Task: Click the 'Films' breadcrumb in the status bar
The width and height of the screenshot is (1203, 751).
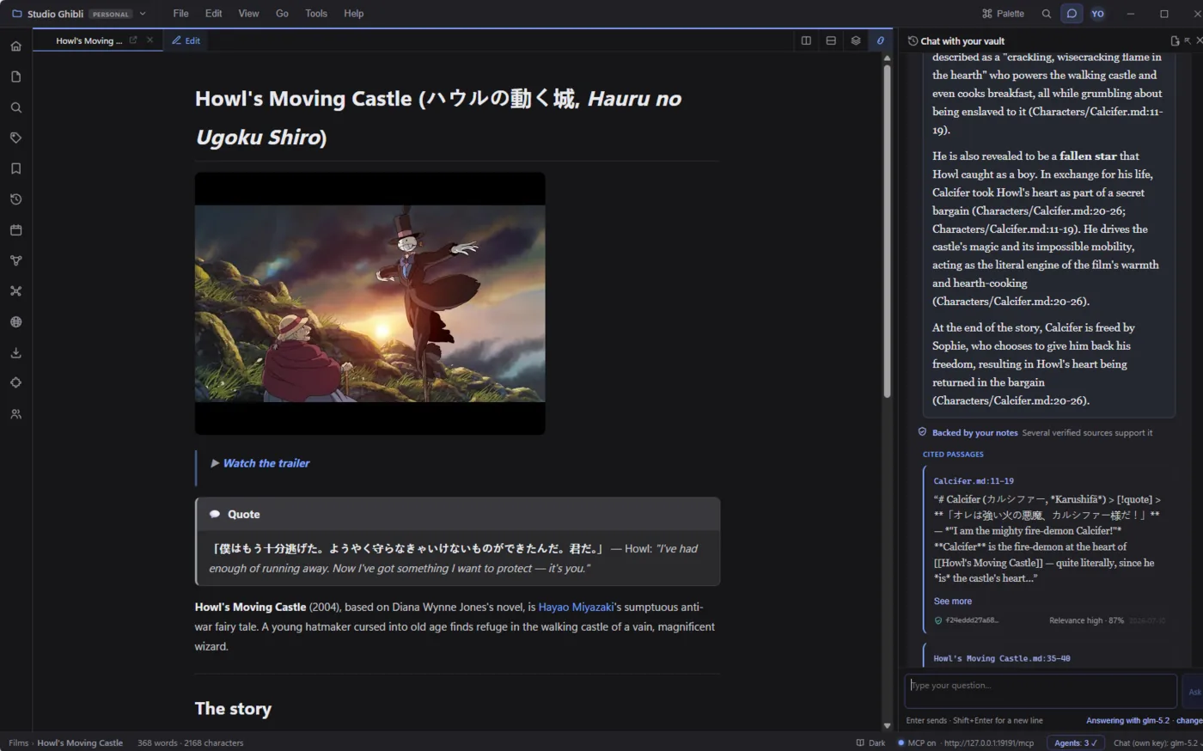Action: coord(18,743)
